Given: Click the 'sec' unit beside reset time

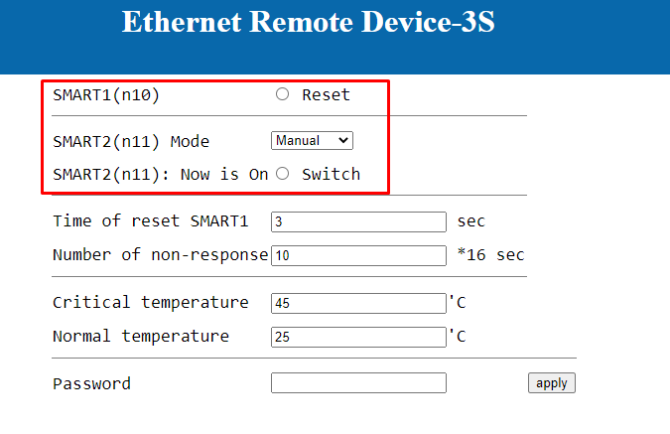Looking at the screenshot, I should pos(471,220).
